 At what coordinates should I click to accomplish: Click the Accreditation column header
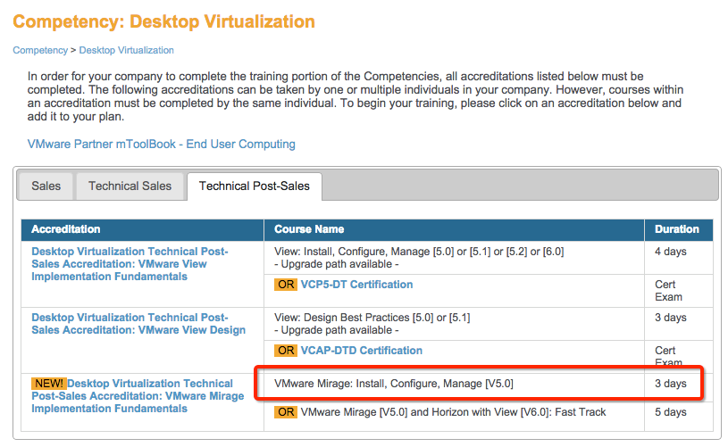(143, 229)
